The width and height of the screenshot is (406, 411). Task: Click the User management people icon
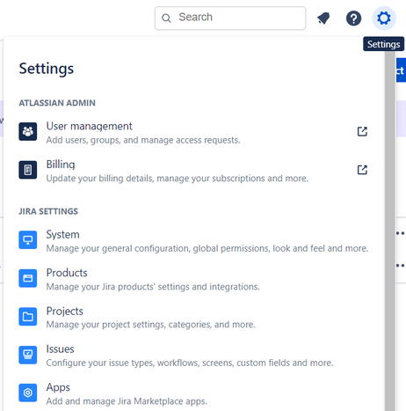click(x=28, y=131)
